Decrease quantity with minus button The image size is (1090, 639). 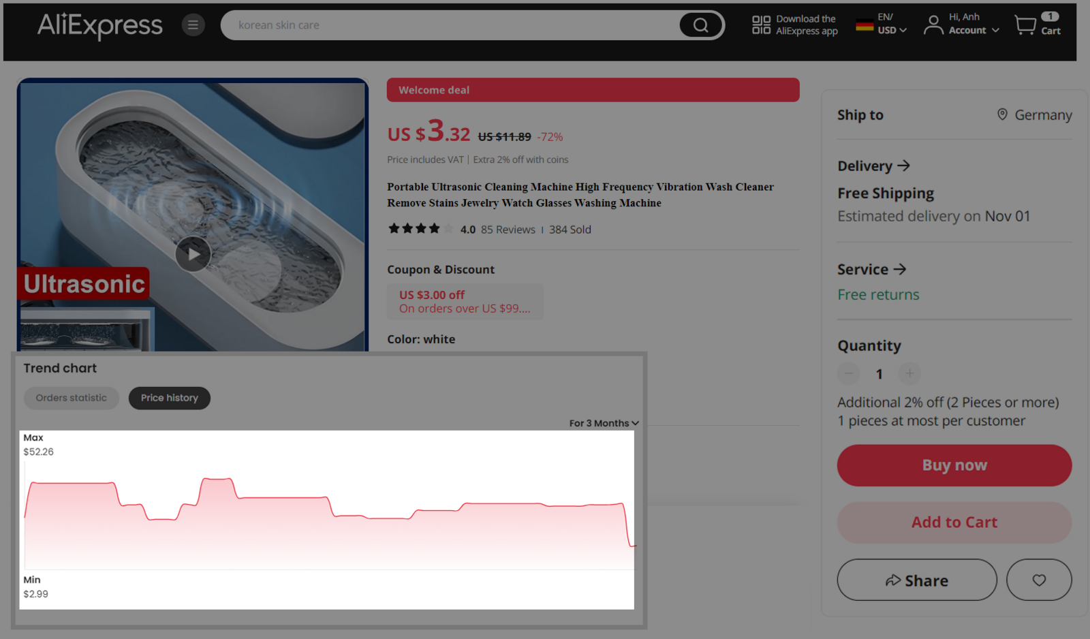849,373
